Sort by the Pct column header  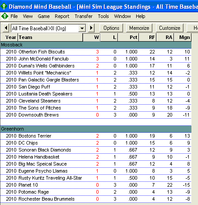128,37
